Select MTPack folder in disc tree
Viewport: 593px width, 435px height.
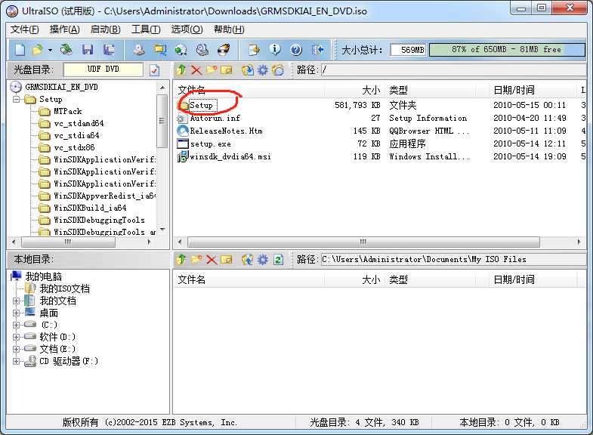68,112
